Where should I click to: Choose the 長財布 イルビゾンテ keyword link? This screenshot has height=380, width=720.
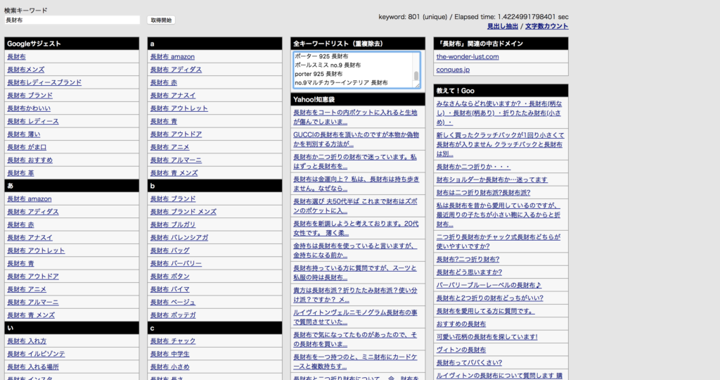pos(36,353)
